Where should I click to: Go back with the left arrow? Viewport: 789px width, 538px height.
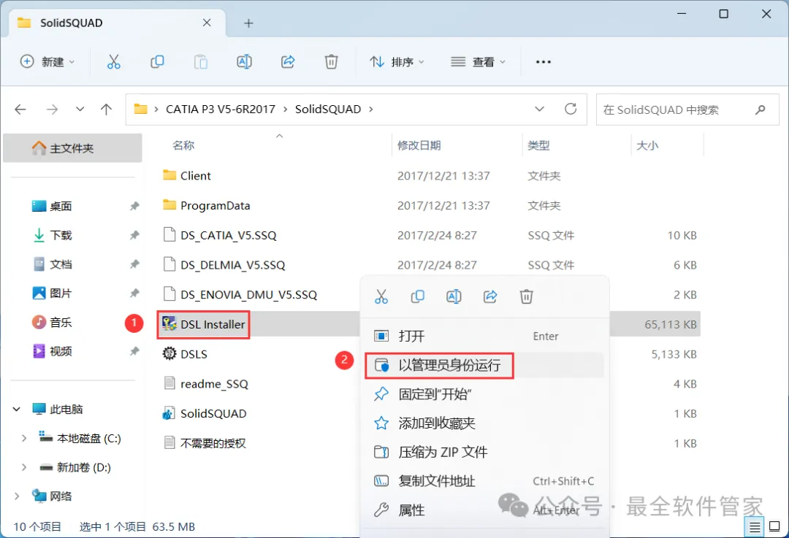(20, 109)
